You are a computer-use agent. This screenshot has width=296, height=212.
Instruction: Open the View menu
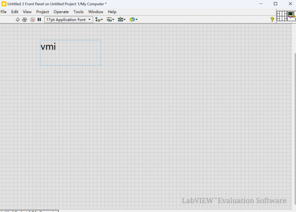27,12
